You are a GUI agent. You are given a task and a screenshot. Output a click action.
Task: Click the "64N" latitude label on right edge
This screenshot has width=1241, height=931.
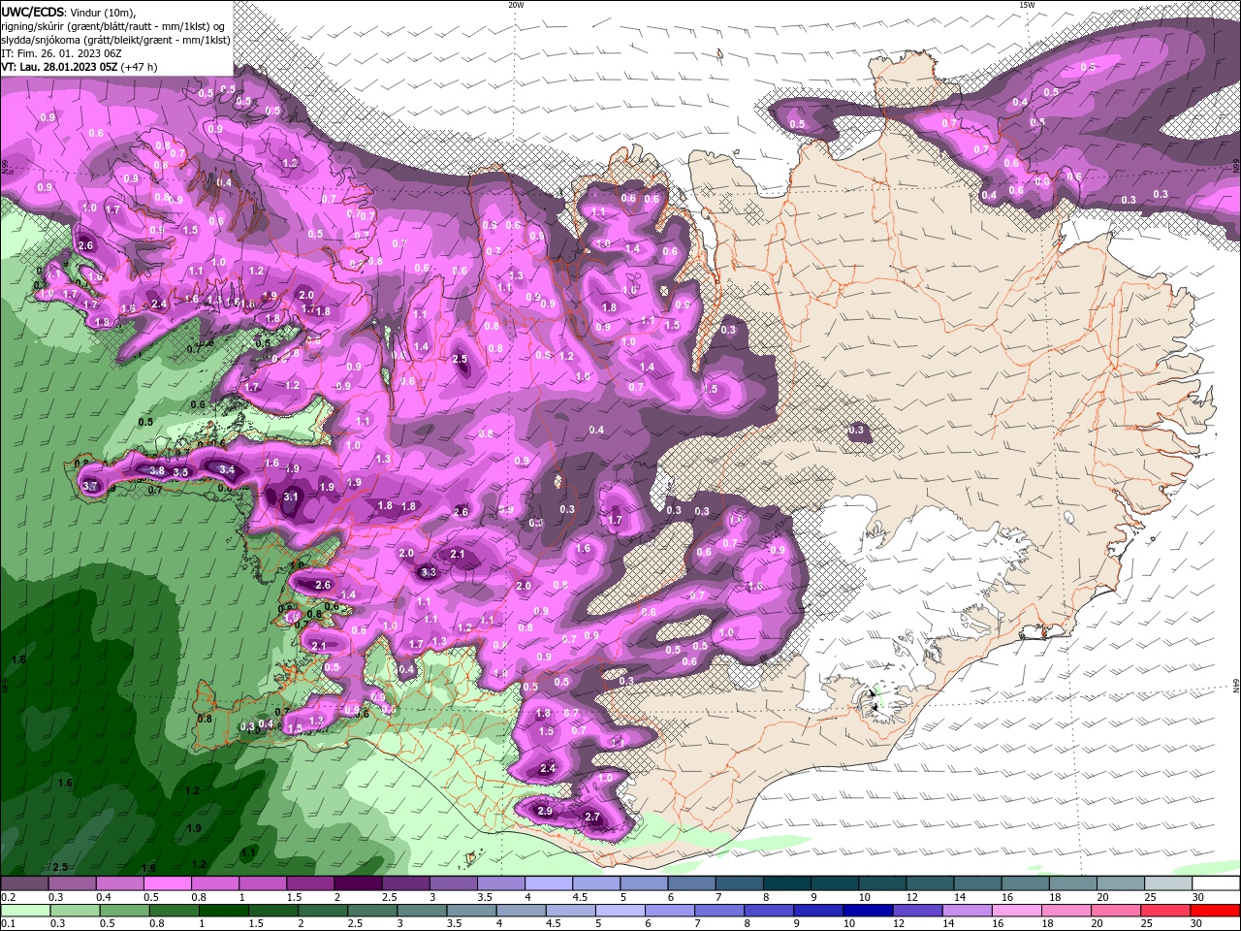(1236, 686)
